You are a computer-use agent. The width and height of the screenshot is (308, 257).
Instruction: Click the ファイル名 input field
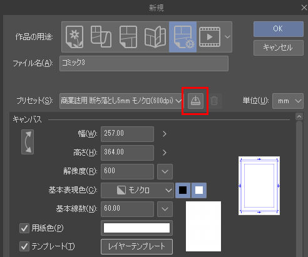click(144, 63)
